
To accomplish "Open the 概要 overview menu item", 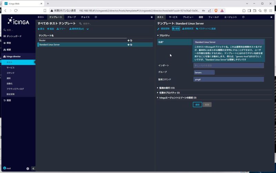I will click(x=7, y=50).
